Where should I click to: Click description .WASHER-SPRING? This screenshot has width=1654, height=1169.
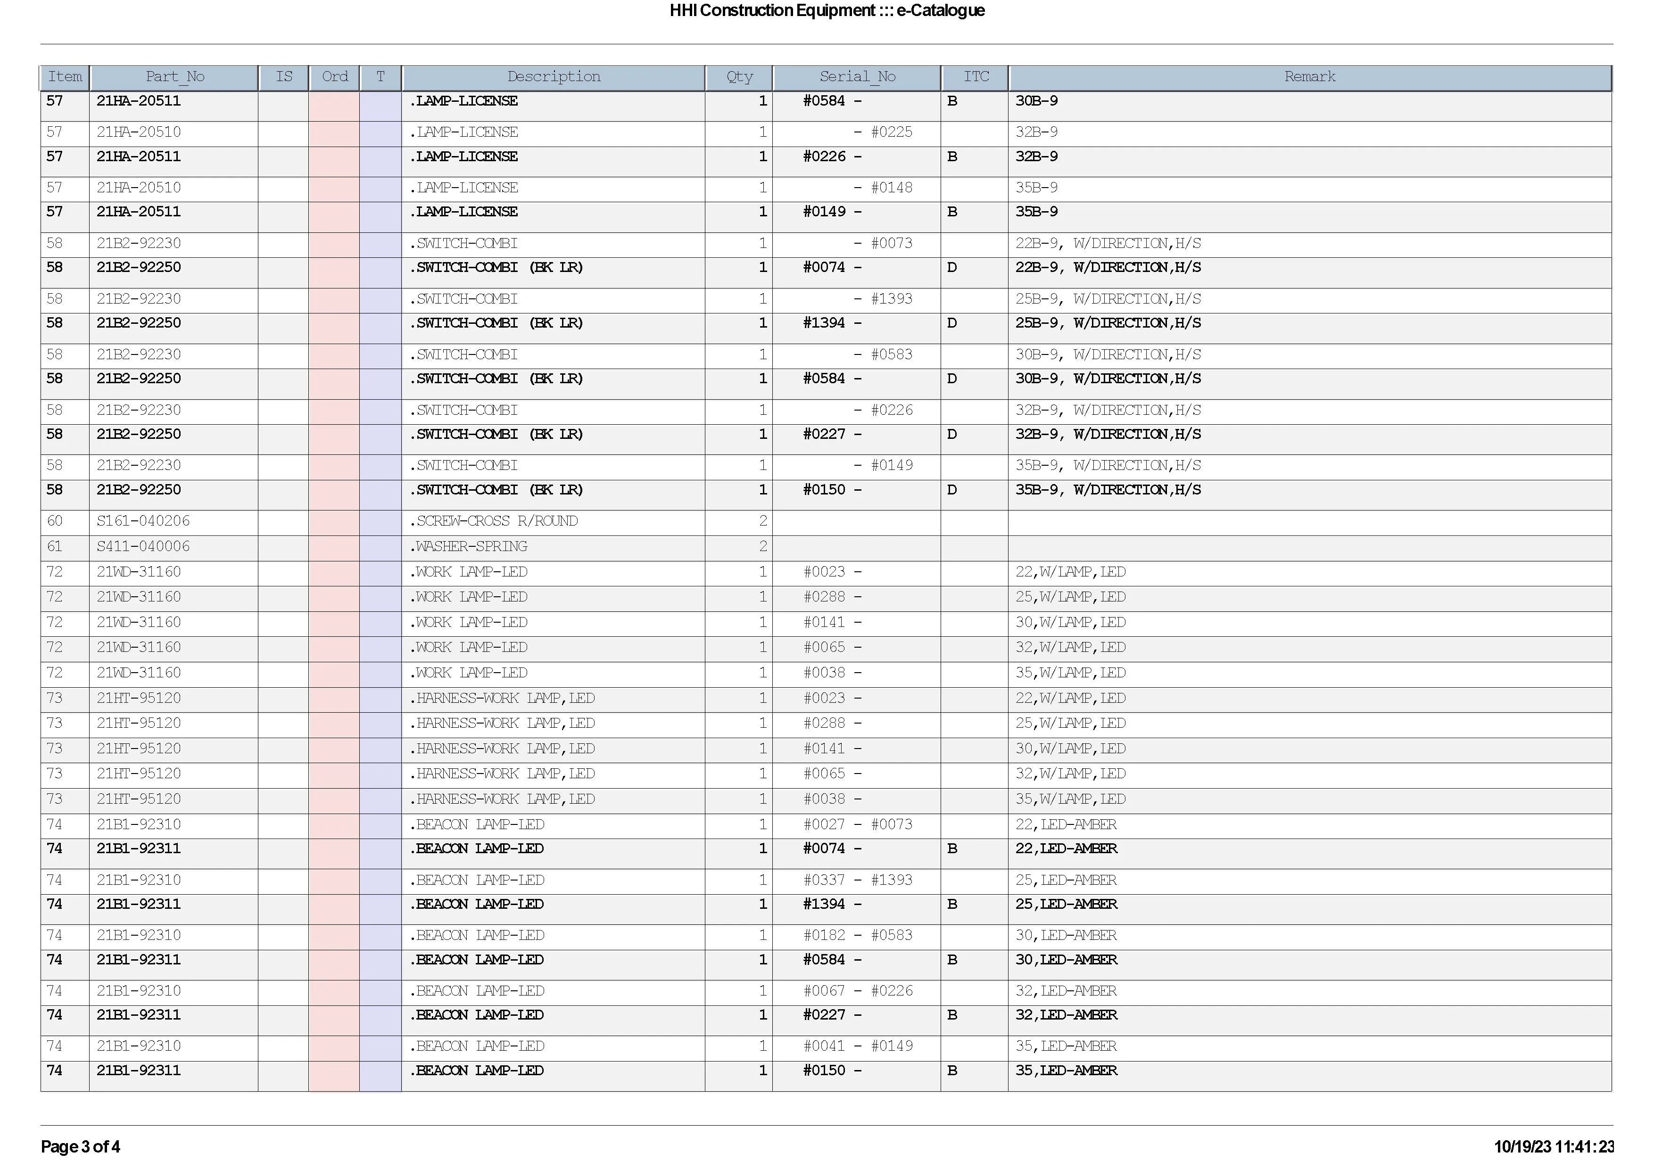click(468, 547)
